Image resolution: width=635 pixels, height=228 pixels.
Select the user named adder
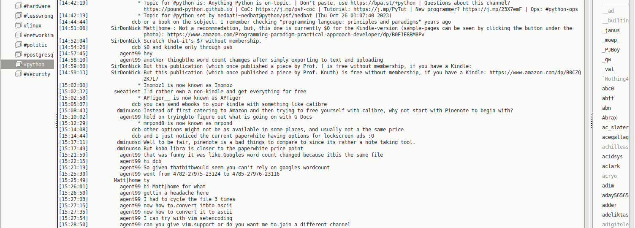[x=609, y=205]
